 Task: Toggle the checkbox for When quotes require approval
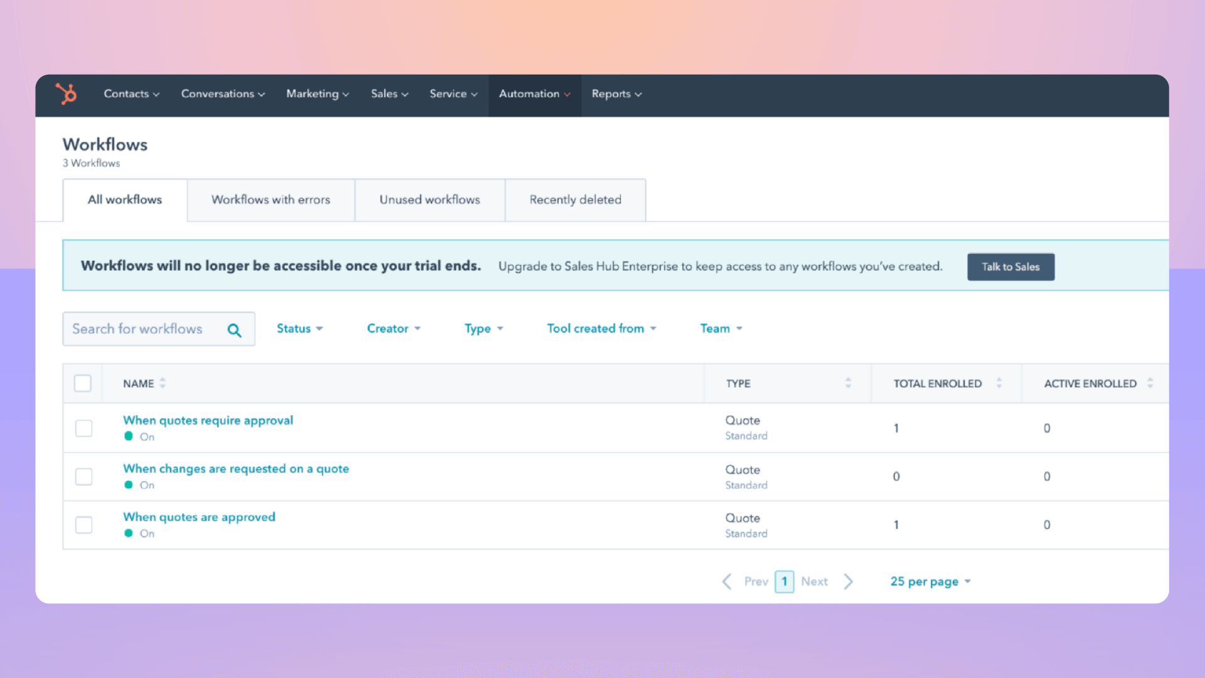tap(83, 428)
